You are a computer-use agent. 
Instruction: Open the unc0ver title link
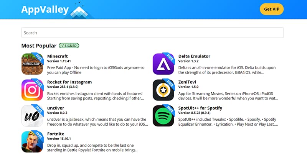pos(56,108)
